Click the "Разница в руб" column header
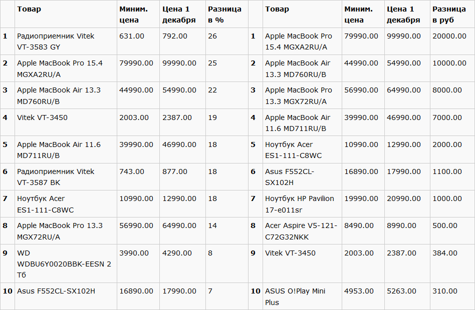Viewport: 475px width, 310px height. point(449,14)
